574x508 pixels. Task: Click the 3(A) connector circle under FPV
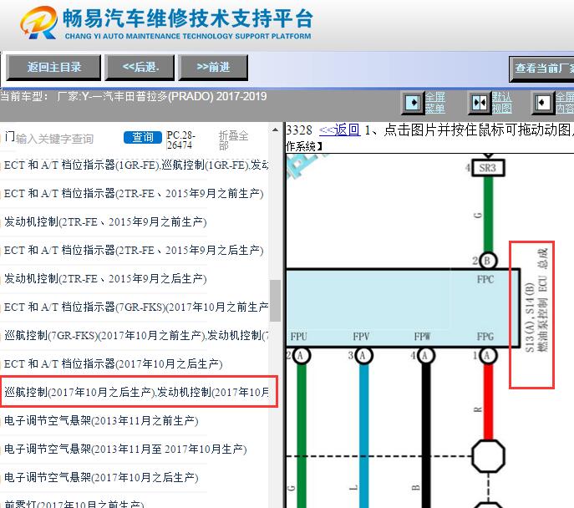363,355
